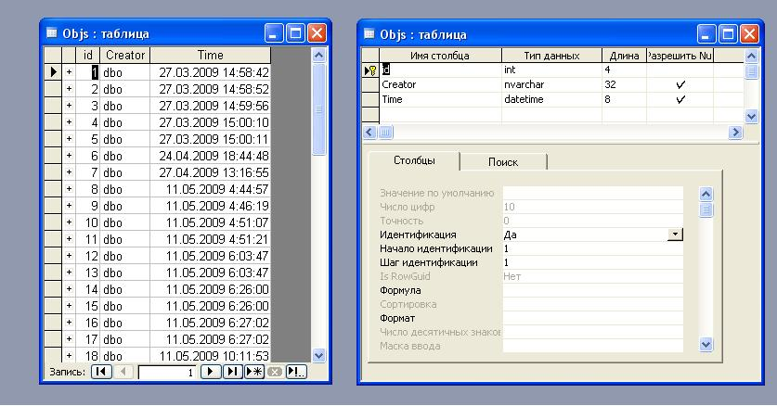Minimize the design Objs window
777x406 pixels.
click(706, 34)
